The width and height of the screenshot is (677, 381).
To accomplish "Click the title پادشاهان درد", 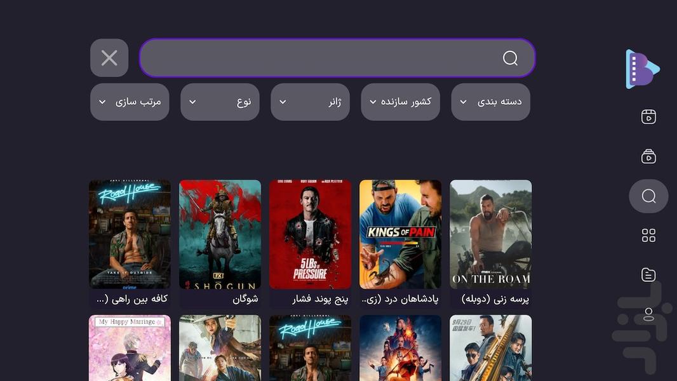I will point(400,298).
